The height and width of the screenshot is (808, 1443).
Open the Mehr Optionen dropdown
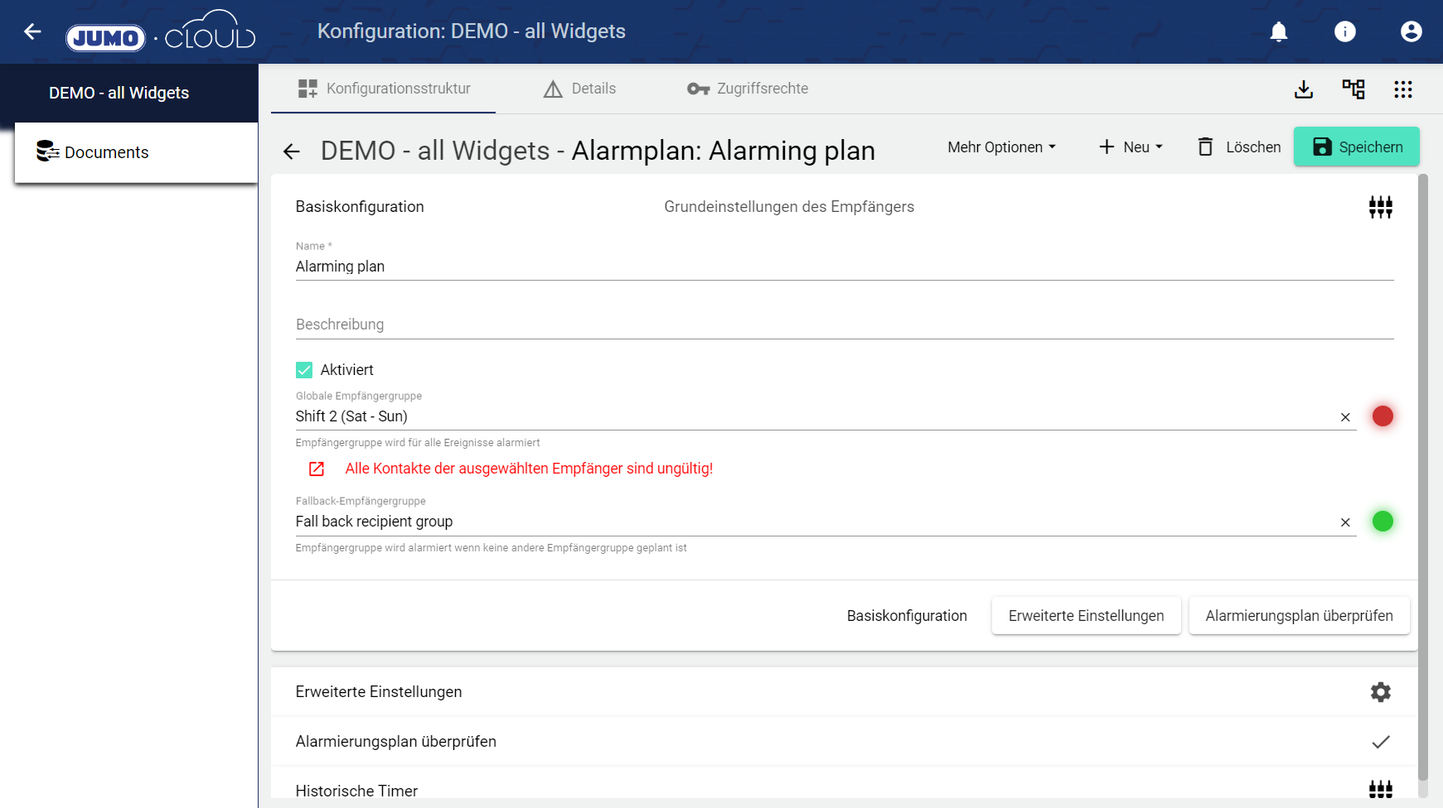1001,147
